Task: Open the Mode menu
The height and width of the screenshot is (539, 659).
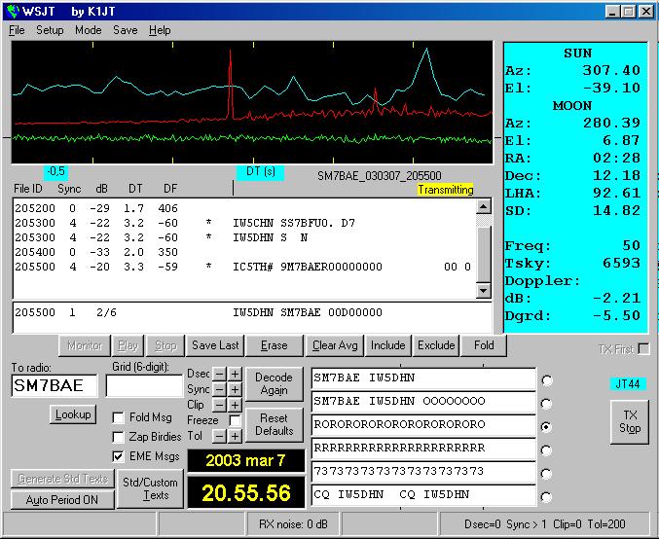Action: [x=89, y=30]
